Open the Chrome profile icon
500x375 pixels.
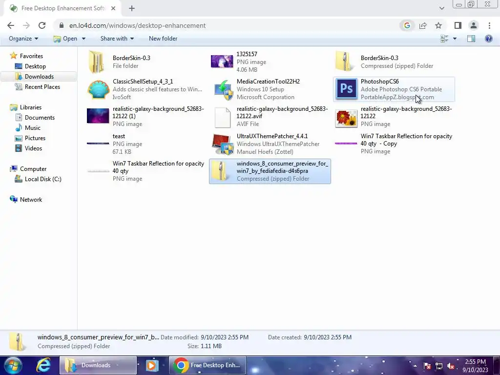click(x=474, y=25)
